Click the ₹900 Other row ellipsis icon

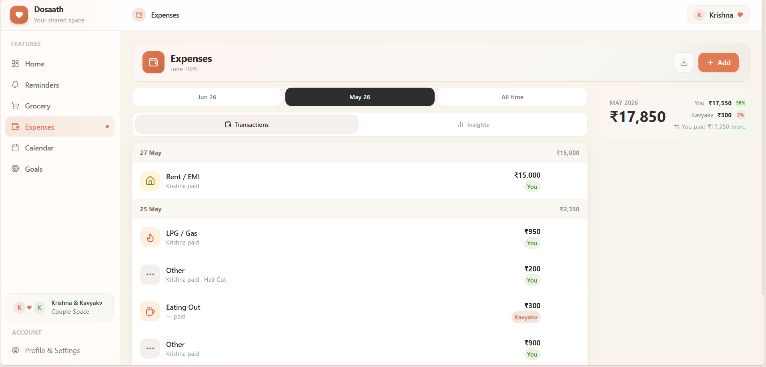point(150,349)
